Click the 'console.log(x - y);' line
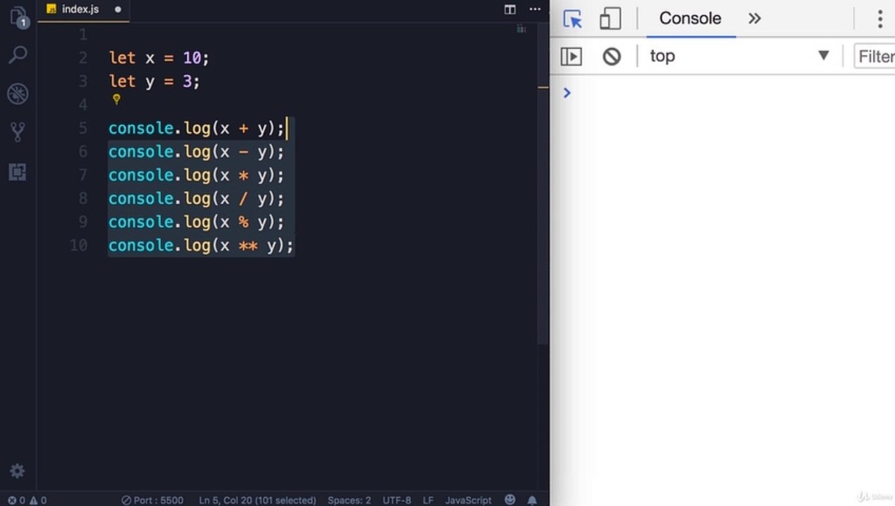Viewport: 895px width, 506px height. click(196, 152)
